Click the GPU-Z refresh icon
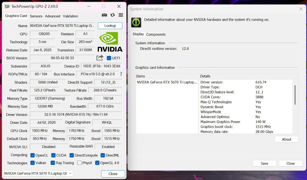Viewport: 307px width, 180px height. [113, 15]
